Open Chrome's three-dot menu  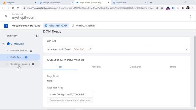pos(193,8)
